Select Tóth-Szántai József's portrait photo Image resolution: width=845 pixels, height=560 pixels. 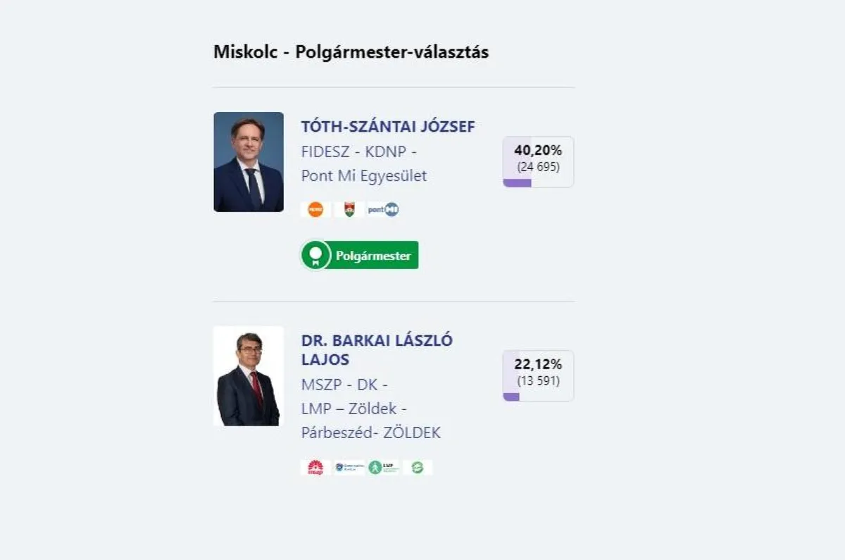coord(249,162)
